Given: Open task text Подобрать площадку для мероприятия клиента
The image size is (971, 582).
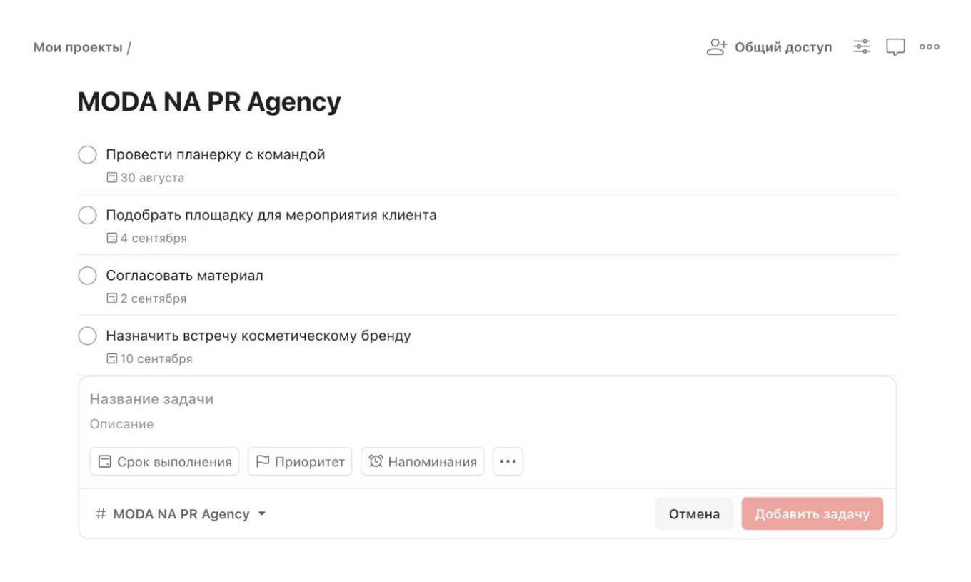Looking at the screenshot, I should click(271, 215).
